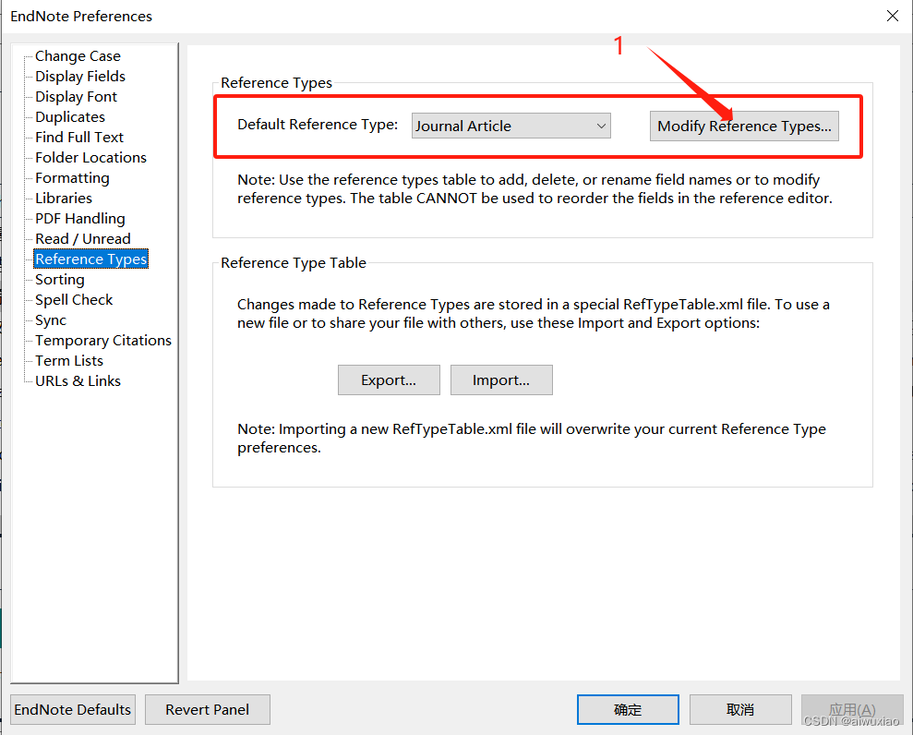913x735 pixels.
Task: Open the Libraries preferences
Action: (64, 198)
